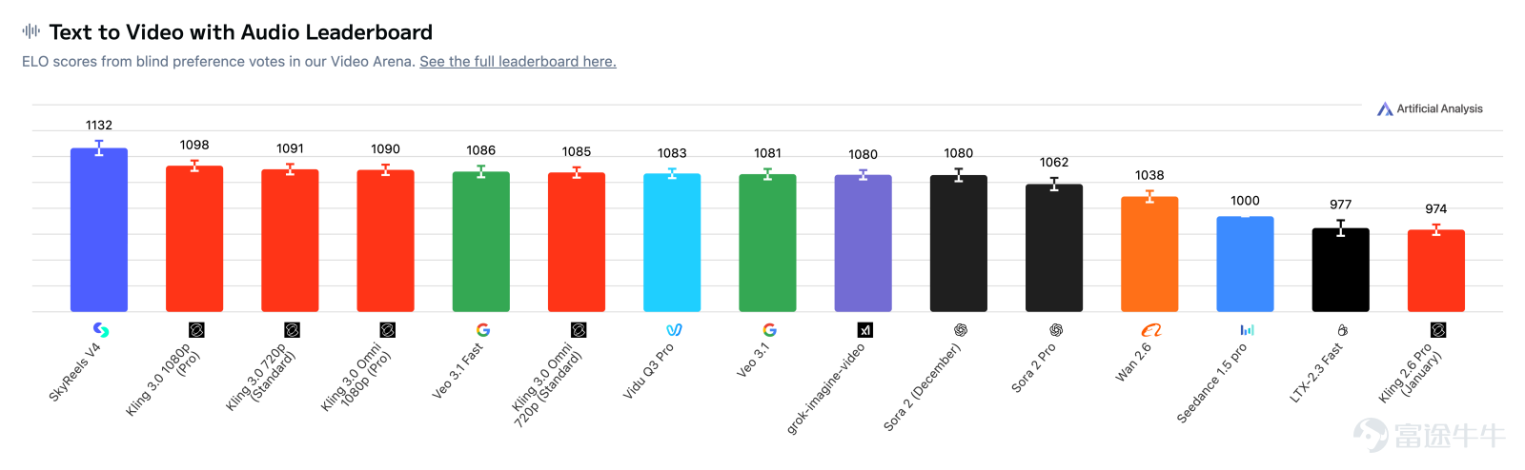Click the Kling icon under Kling 2.6 Pro
Image resolution: width=1525 pixels, height=470 pixels.
pos(1438,330)
